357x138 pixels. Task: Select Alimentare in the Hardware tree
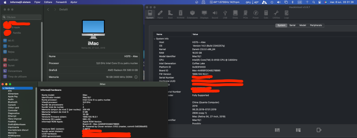[x=13, y=94]
